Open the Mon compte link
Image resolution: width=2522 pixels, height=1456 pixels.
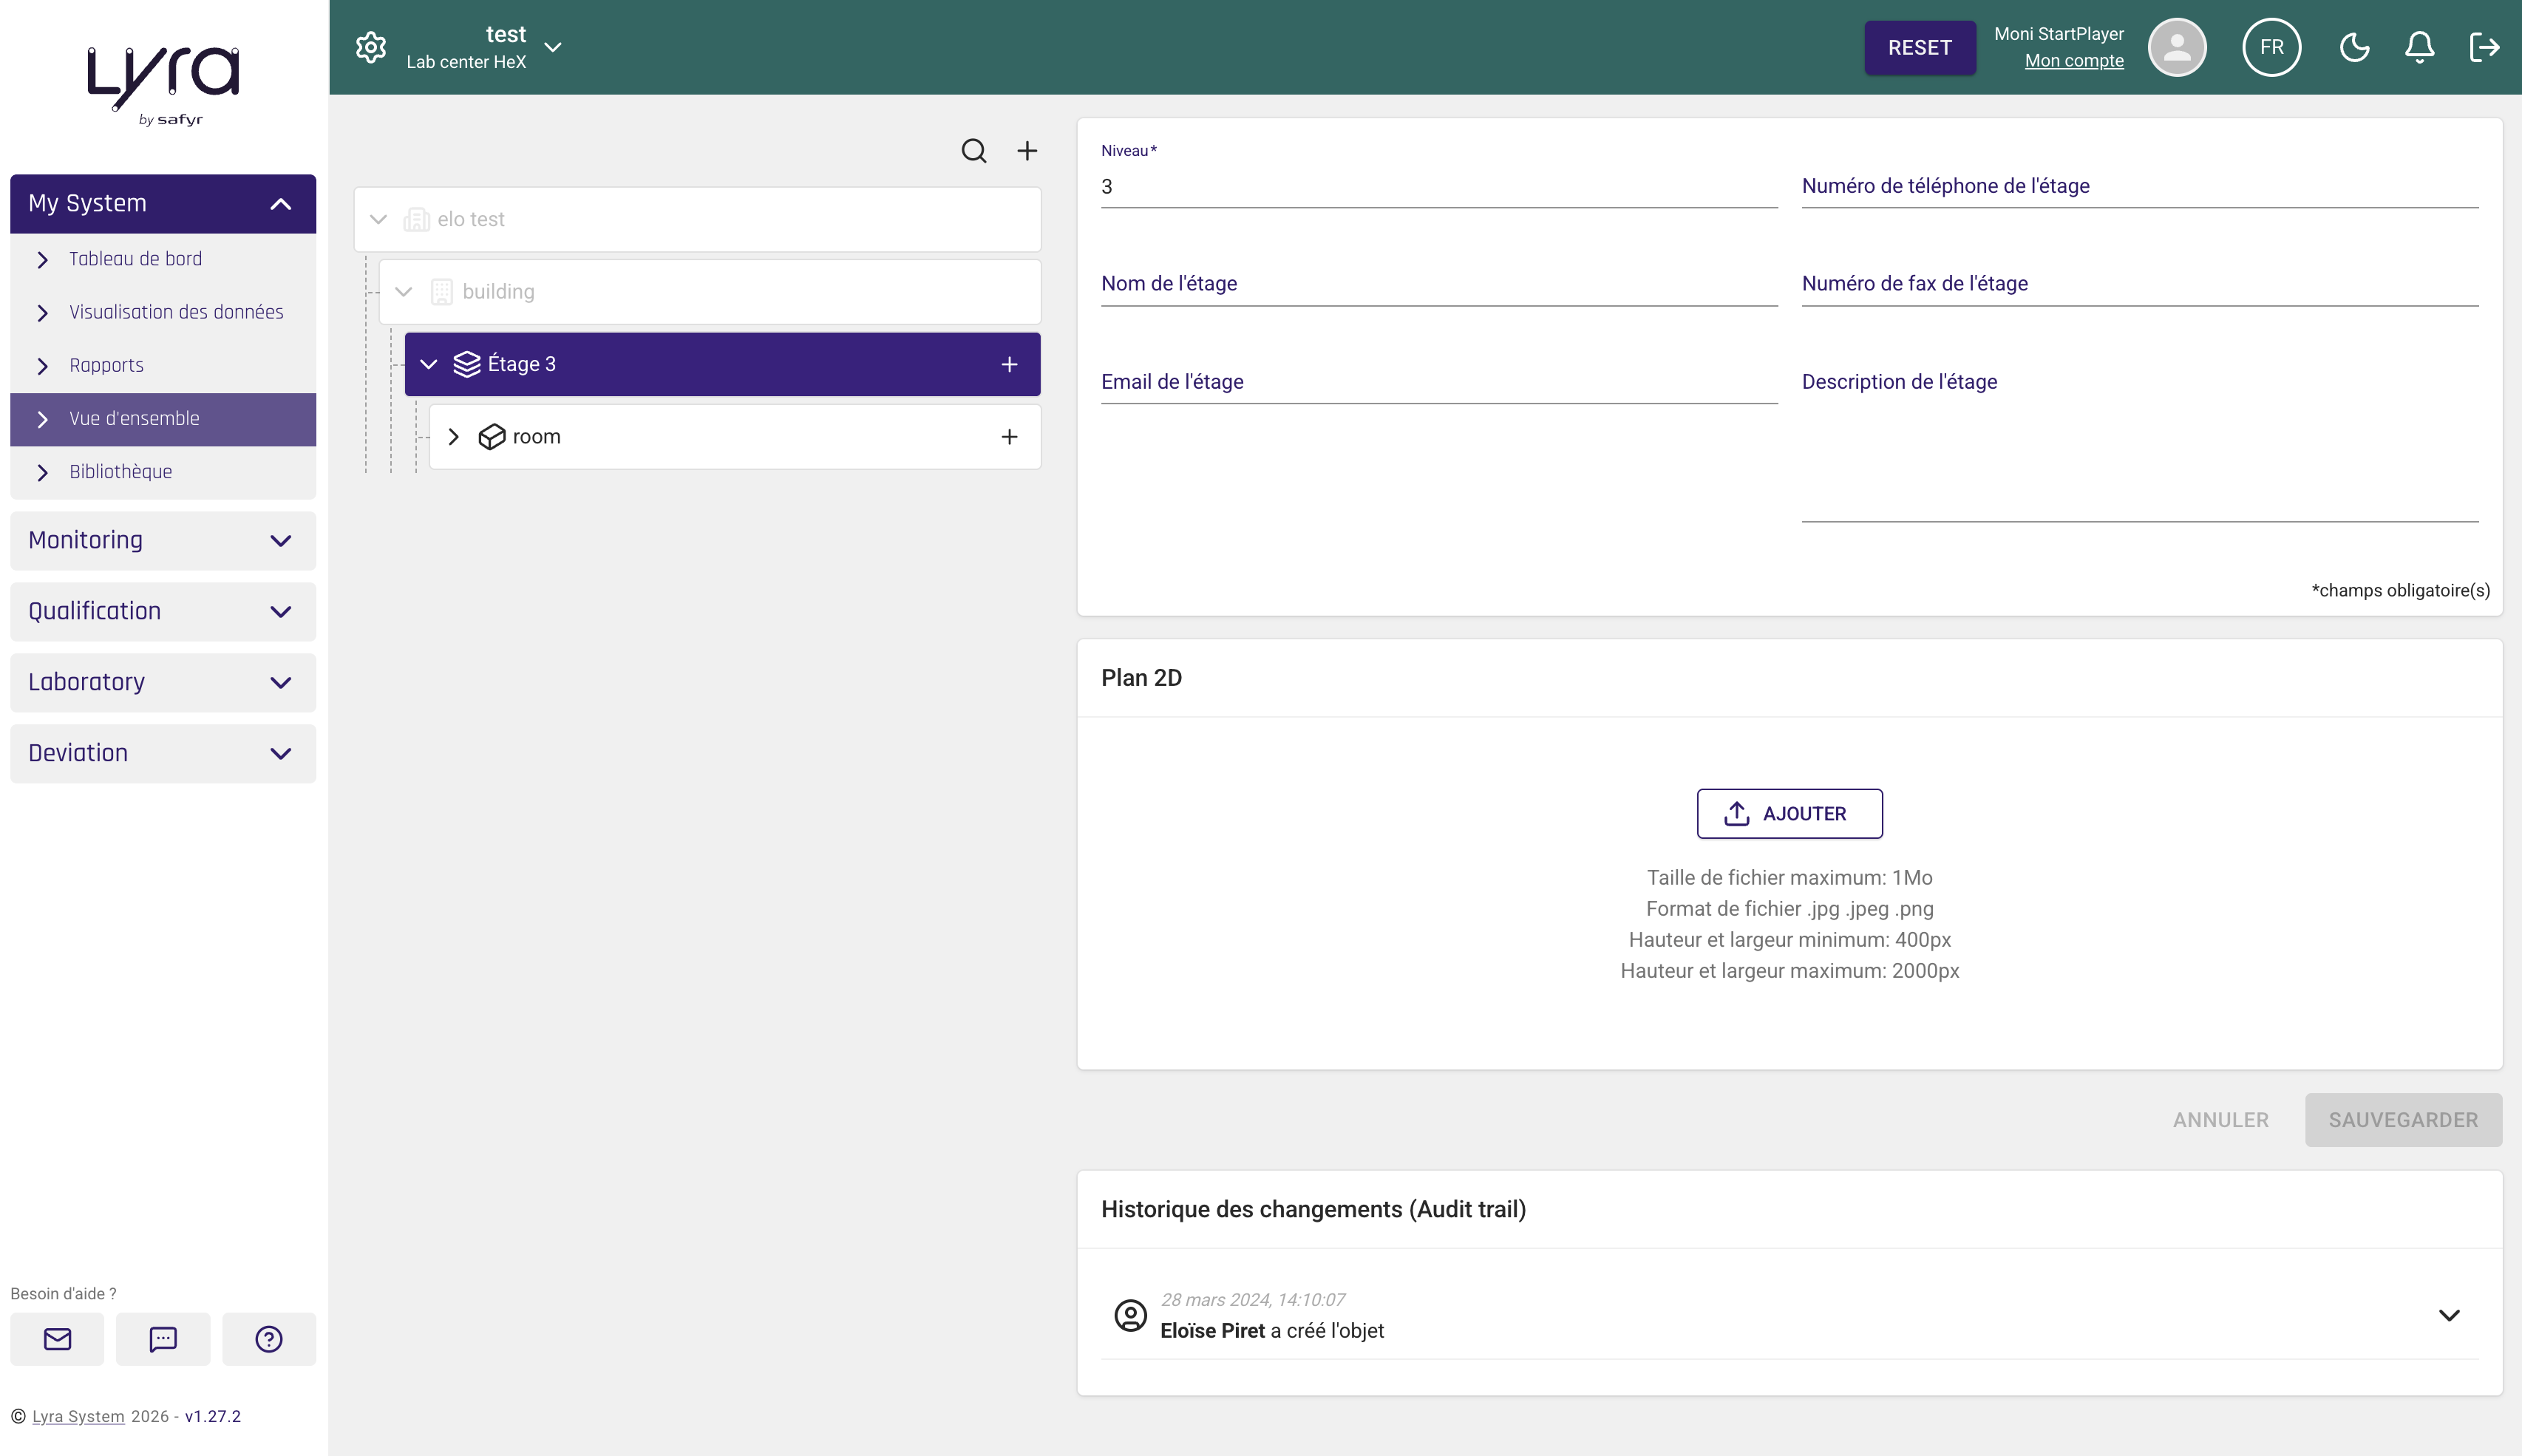coord(2073,61)
